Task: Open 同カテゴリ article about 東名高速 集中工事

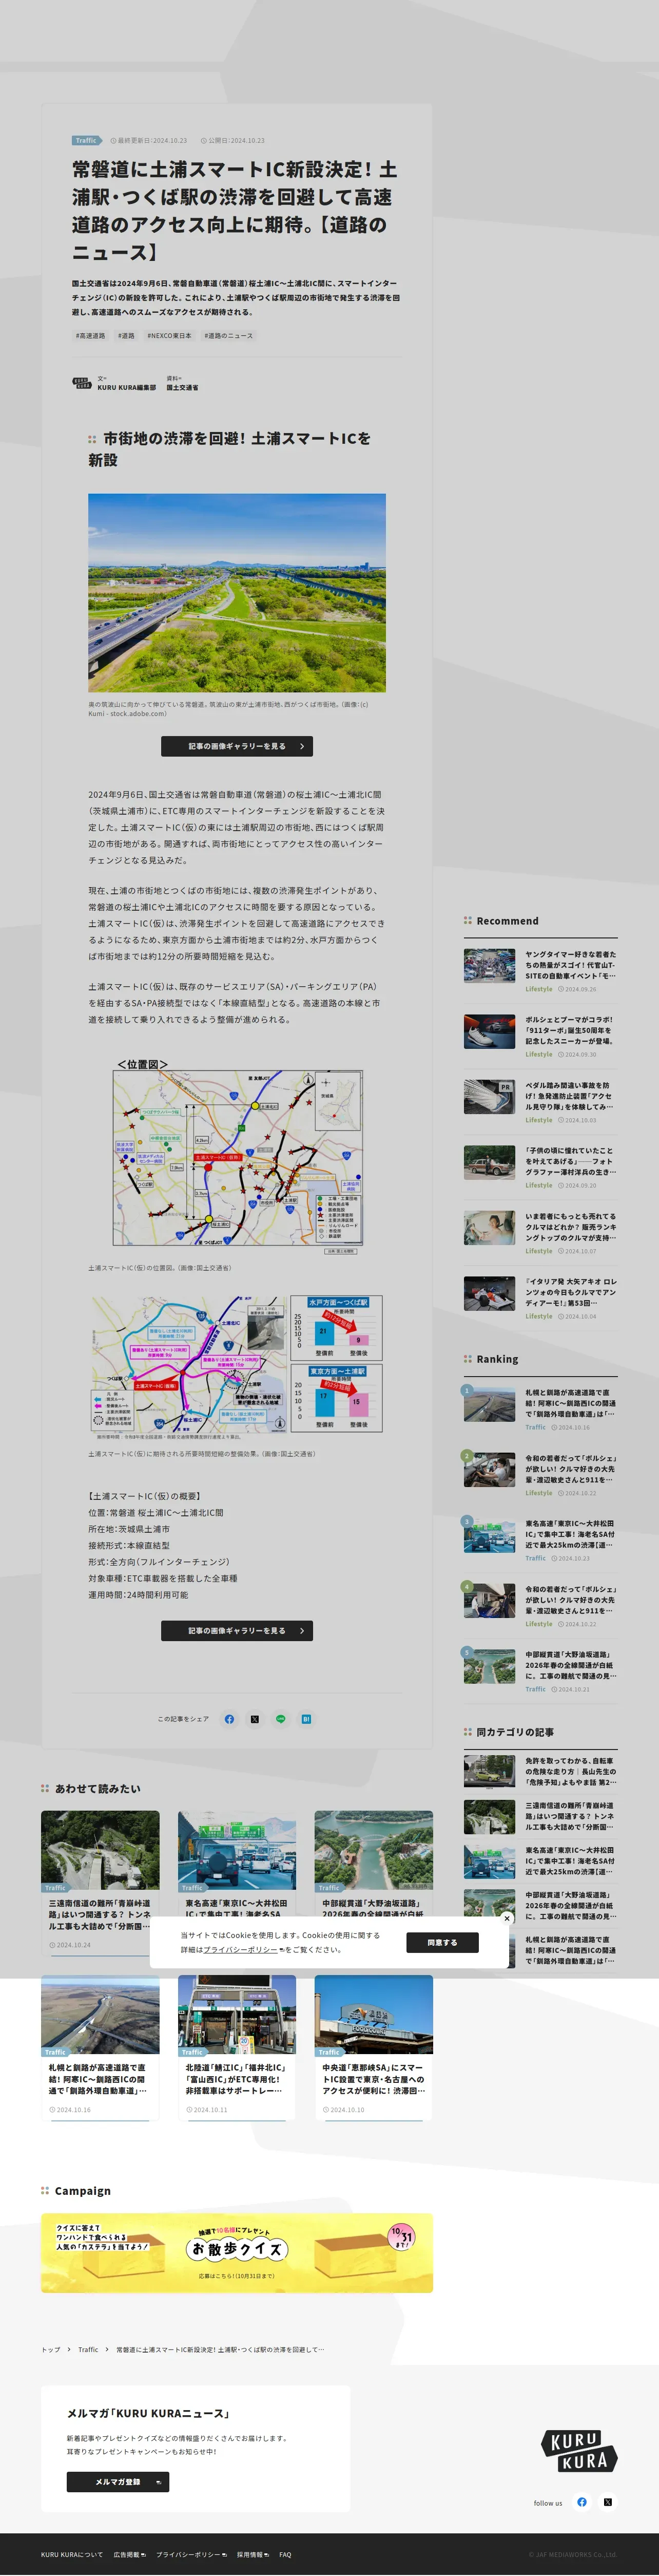Action: [x=540, y=1860]
